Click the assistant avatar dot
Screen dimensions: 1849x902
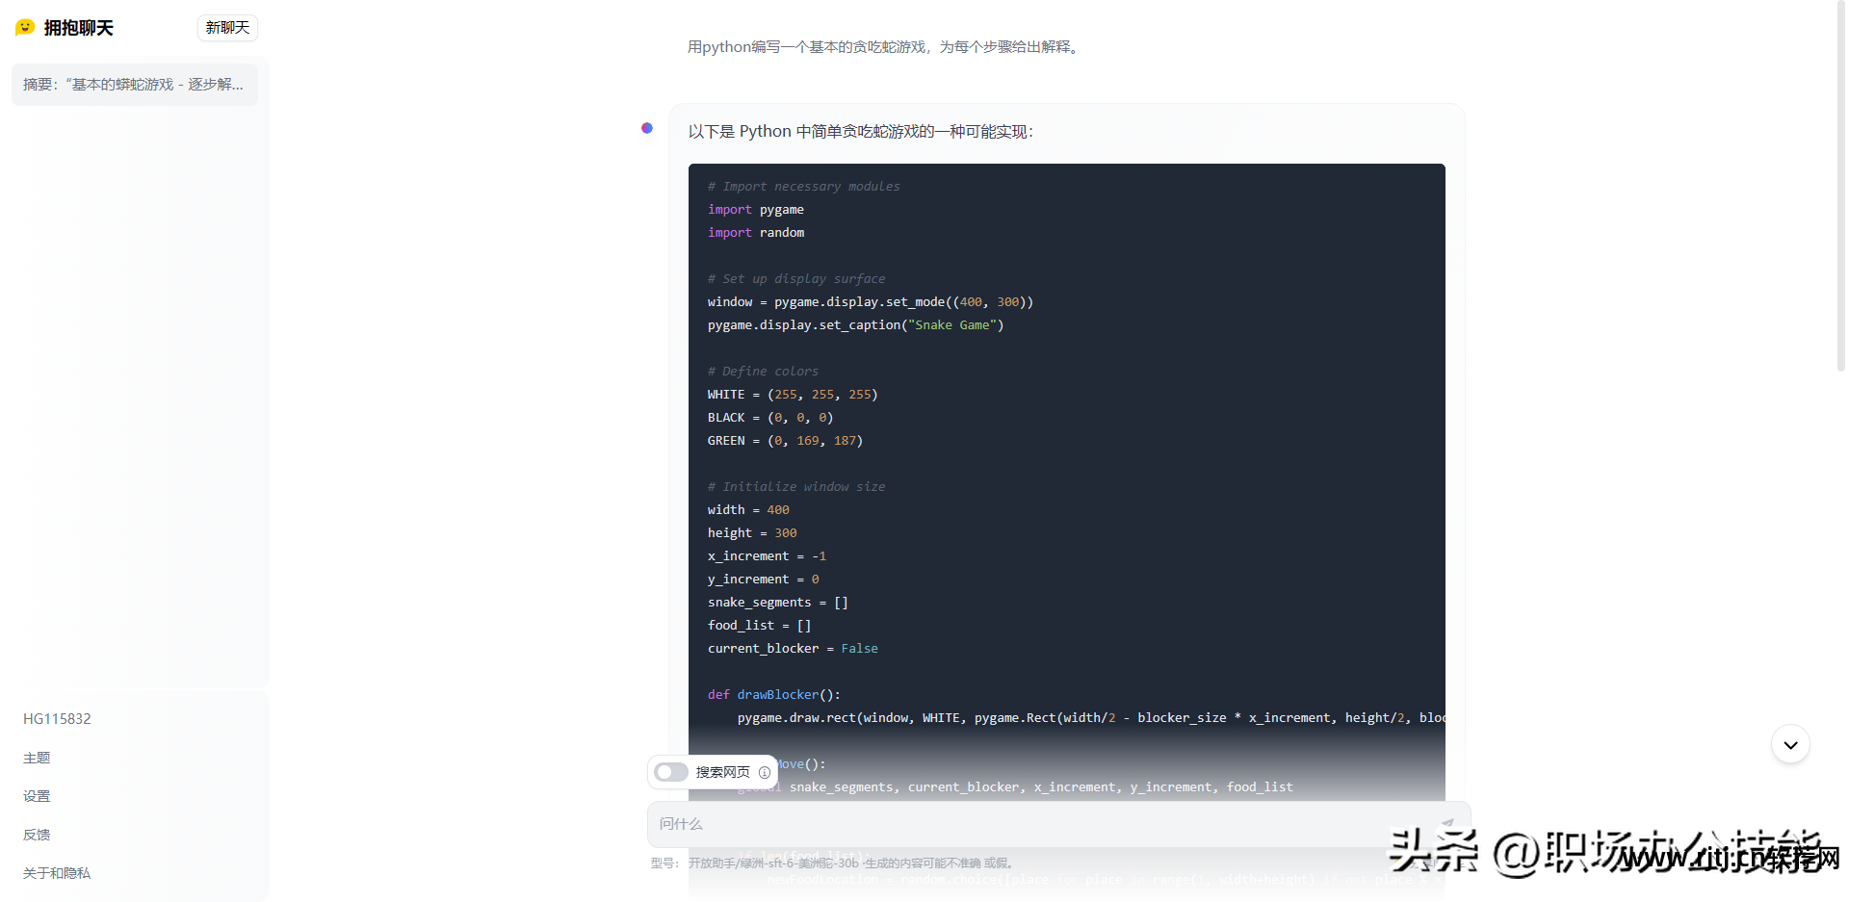[647, 128]
